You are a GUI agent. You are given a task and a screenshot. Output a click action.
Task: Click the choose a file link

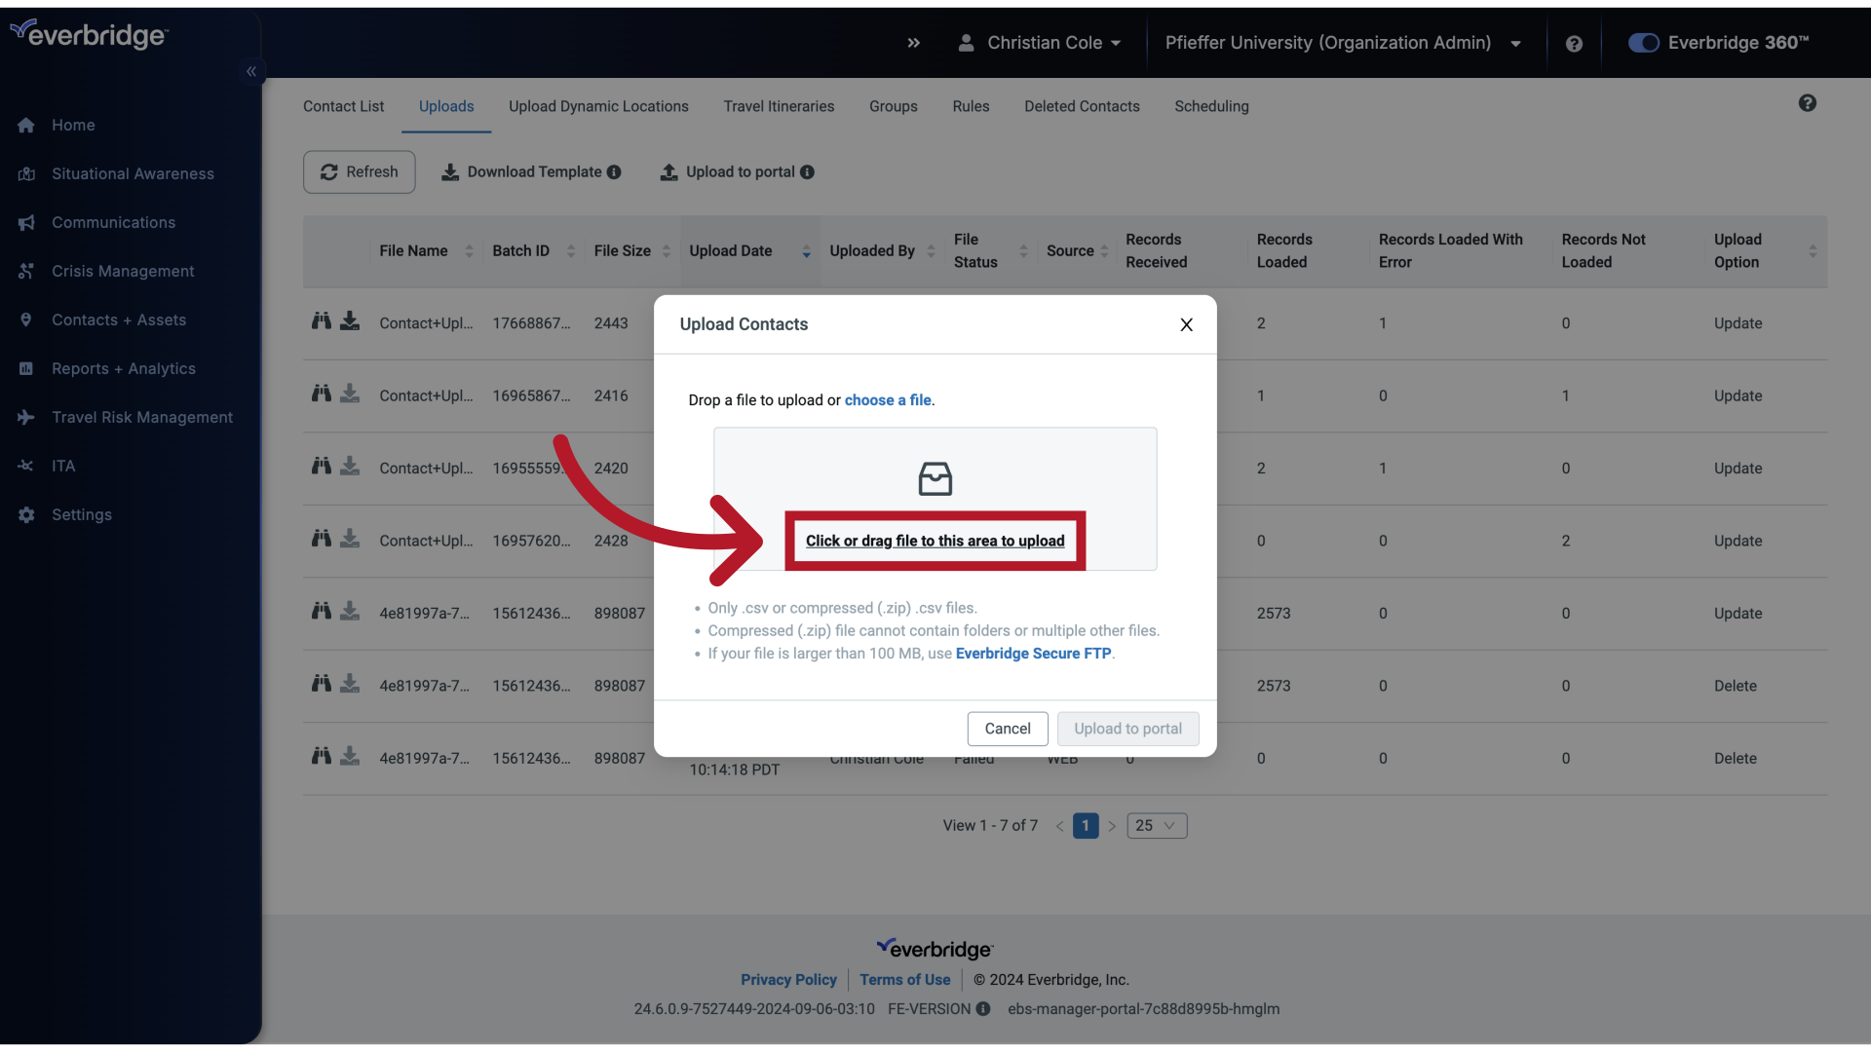click(x=888, y=399)
